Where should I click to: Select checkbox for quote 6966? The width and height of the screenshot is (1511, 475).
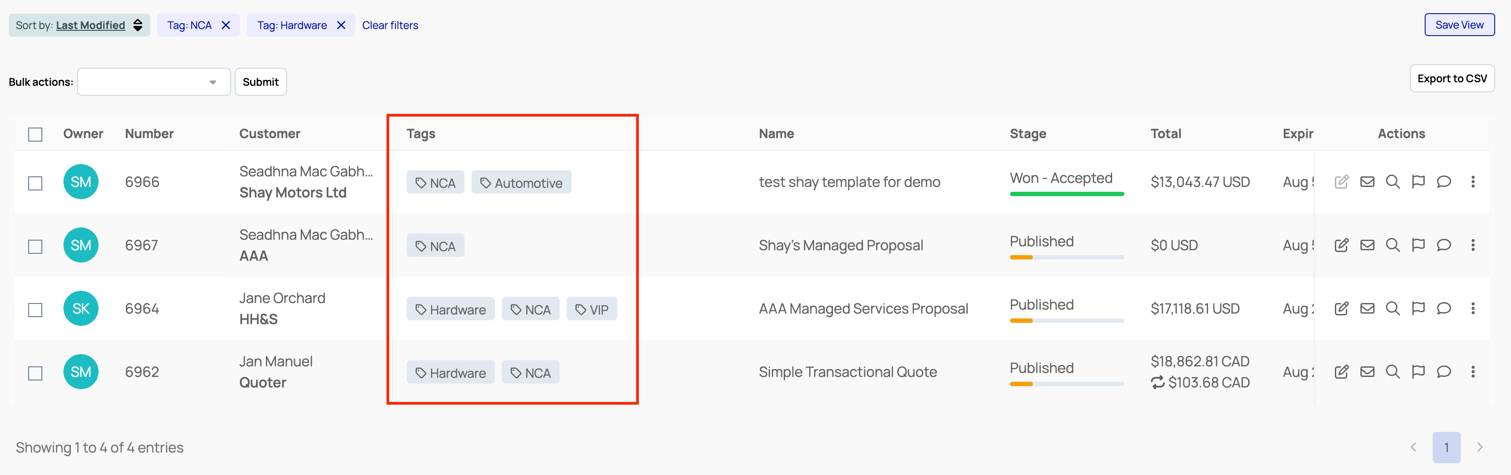pos(35,183)
